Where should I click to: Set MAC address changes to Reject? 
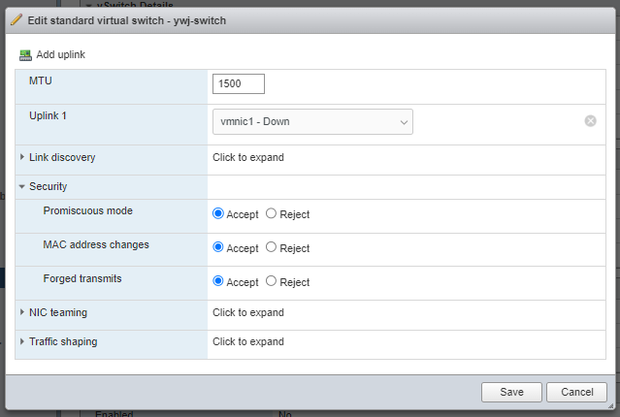(271, 247)
